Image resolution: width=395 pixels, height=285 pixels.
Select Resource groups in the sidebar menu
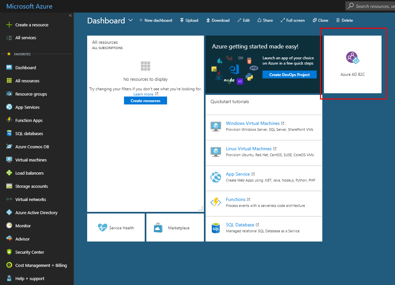(x=37, y=94)
